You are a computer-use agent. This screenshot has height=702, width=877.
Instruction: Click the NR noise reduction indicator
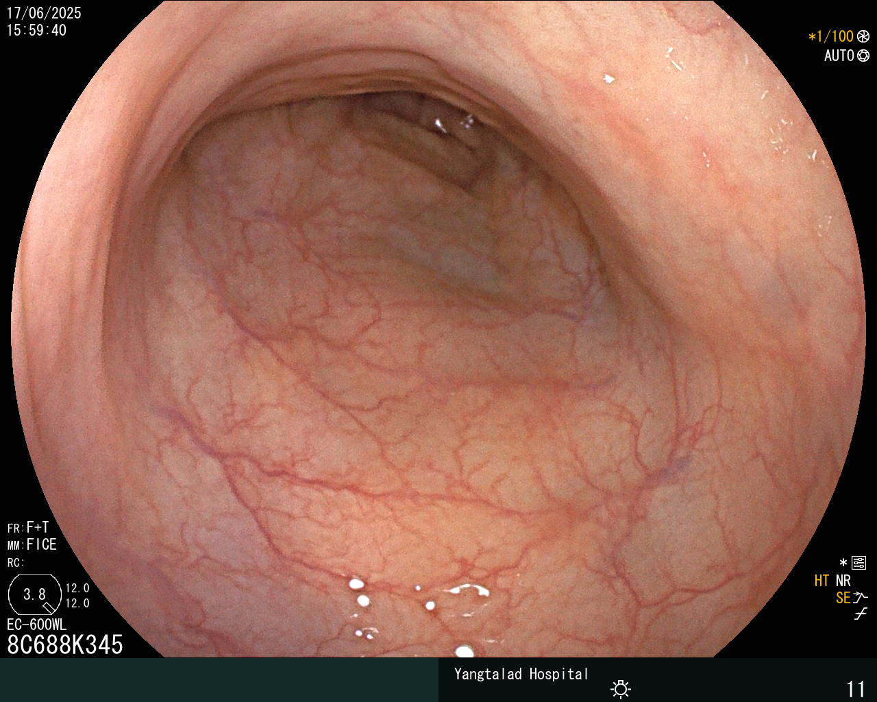(843, 581)
